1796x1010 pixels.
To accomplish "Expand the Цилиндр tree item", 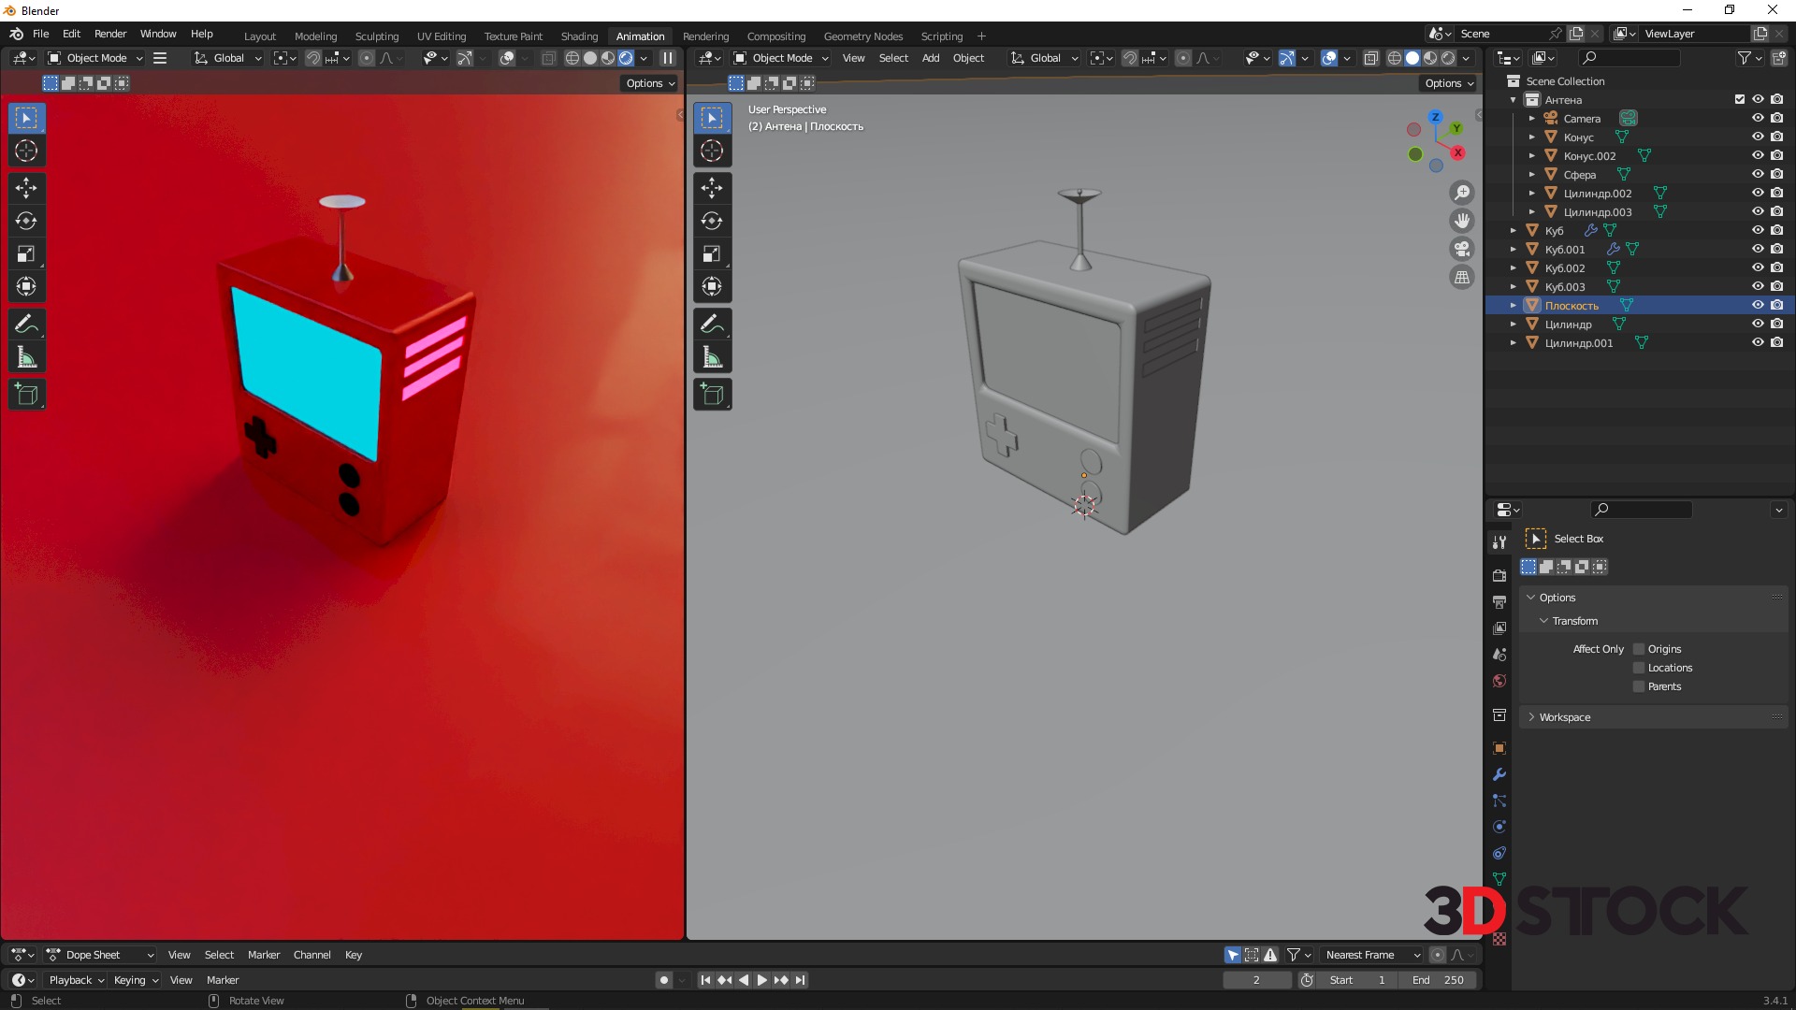I will click(1514, 325).
